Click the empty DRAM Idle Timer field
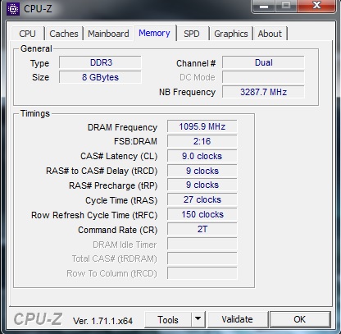The image size is (341, 334). click(x=202, y=244)
